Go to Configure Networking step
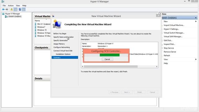This screenshot has height=112, width=199. [62, 47]
